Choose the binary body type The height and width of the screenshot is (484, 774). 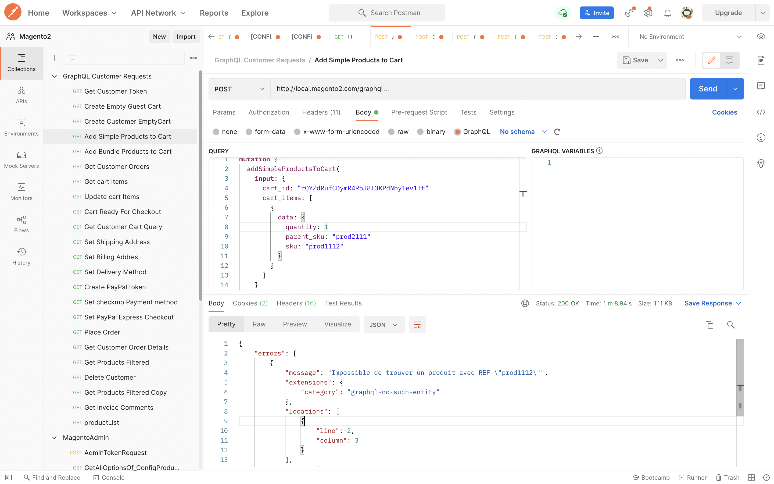[x=420, y=131]
